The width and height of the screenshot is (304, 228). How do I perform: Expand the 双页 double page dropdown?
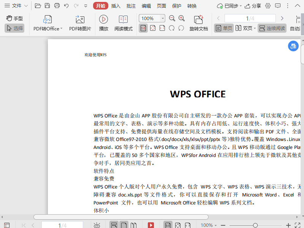(255, 28)
